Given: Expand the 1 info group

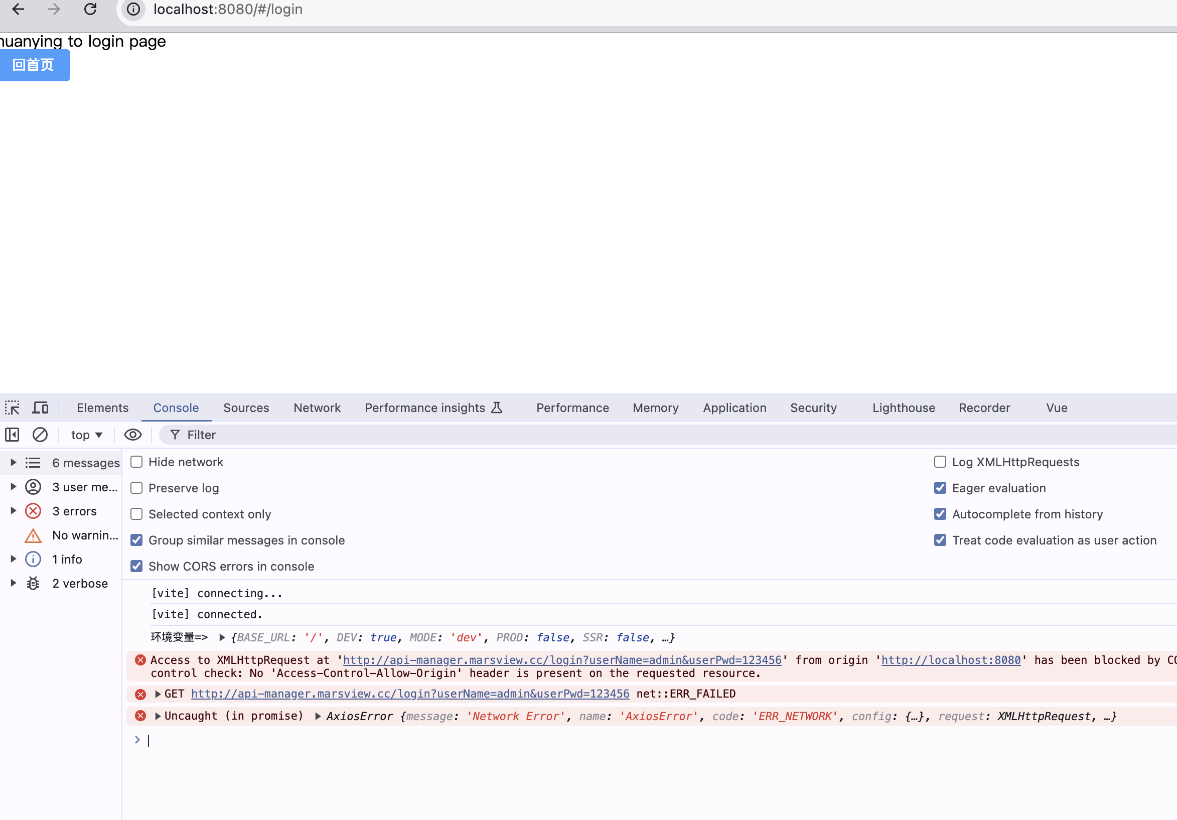Looking at the screenshot, I should tap(14, 560).
